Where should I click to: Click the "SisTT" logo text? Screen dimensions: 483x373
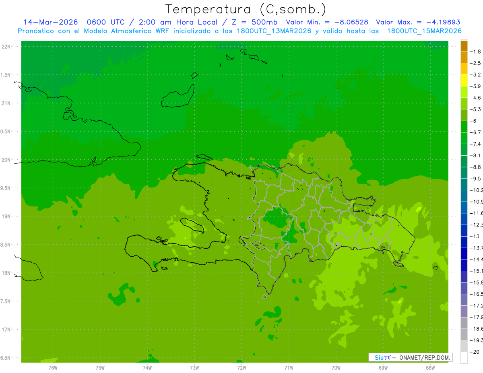[382, 357]
